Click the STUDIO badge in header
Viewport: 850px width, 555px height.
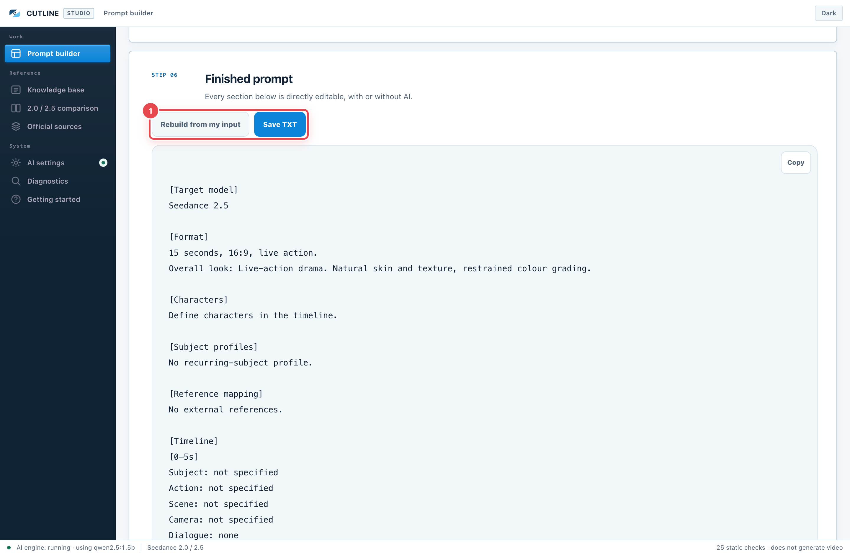[79, 13]
